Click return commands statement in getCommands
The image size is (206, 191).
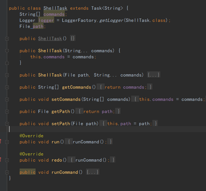pos(126,87)
